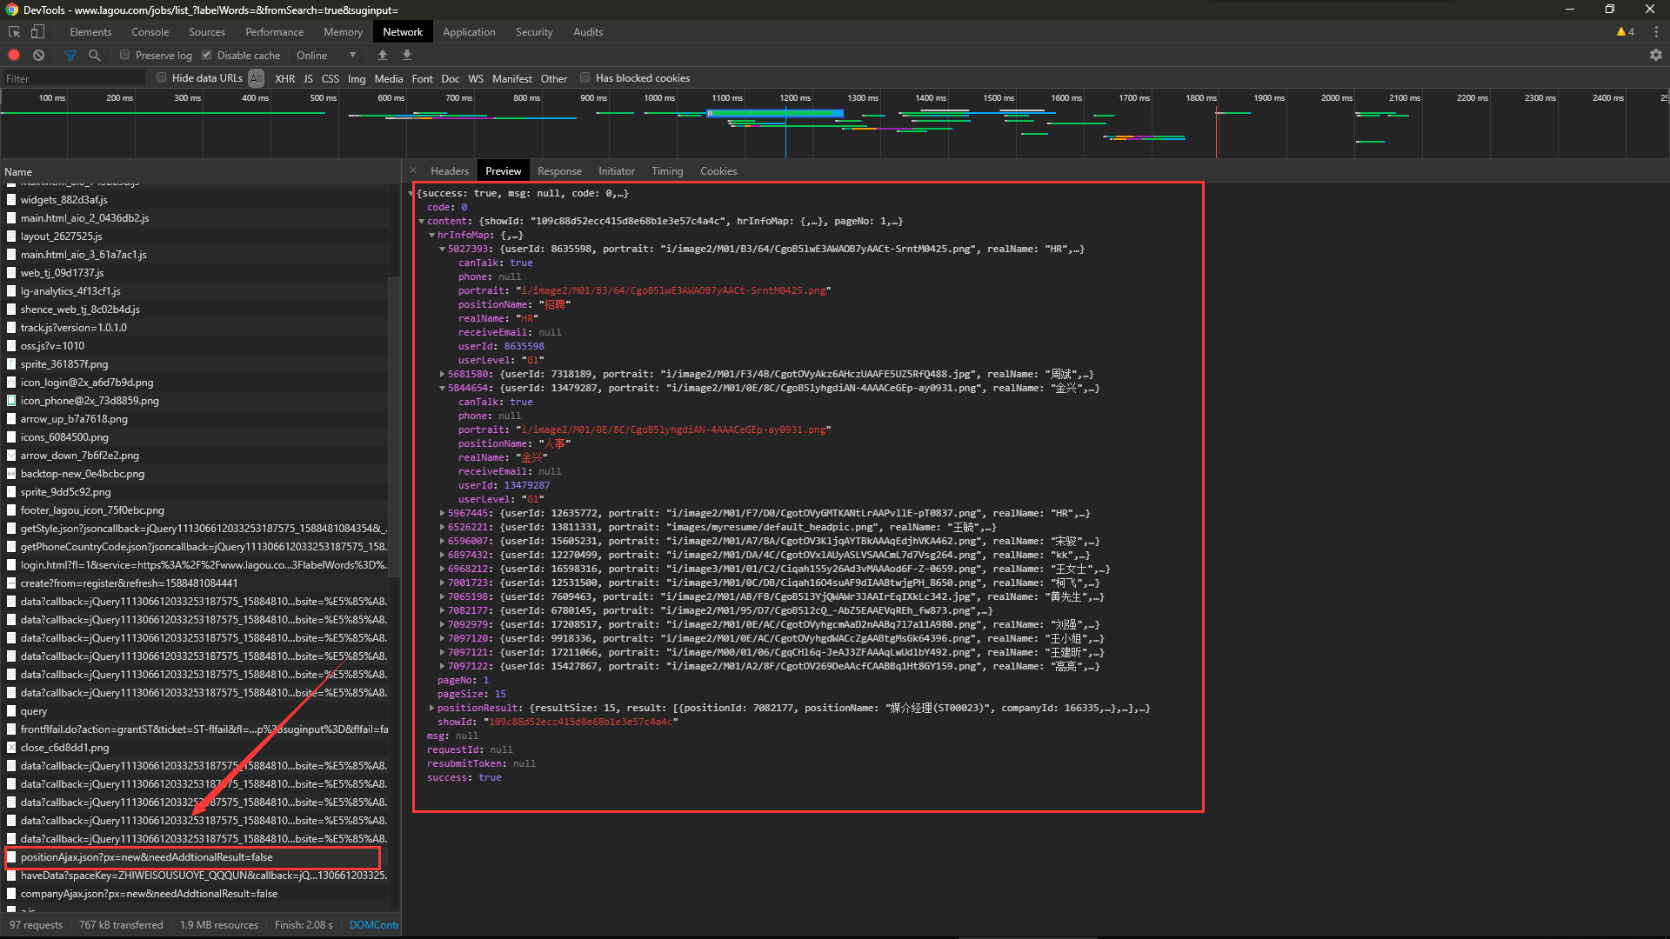Expand the positionResult tree node

click(x=433, y=708)
